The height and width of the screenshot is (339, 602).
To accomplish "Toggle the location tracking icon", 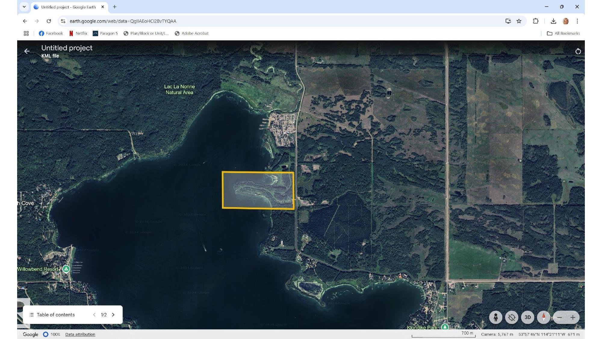I will 512,317.
